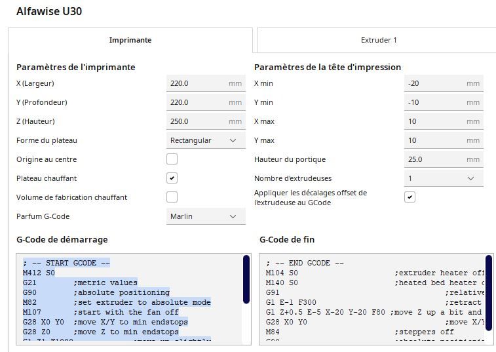This screenshot has width=496, height=352.
Task: Select the Y min value field
Action: [435, 103]
